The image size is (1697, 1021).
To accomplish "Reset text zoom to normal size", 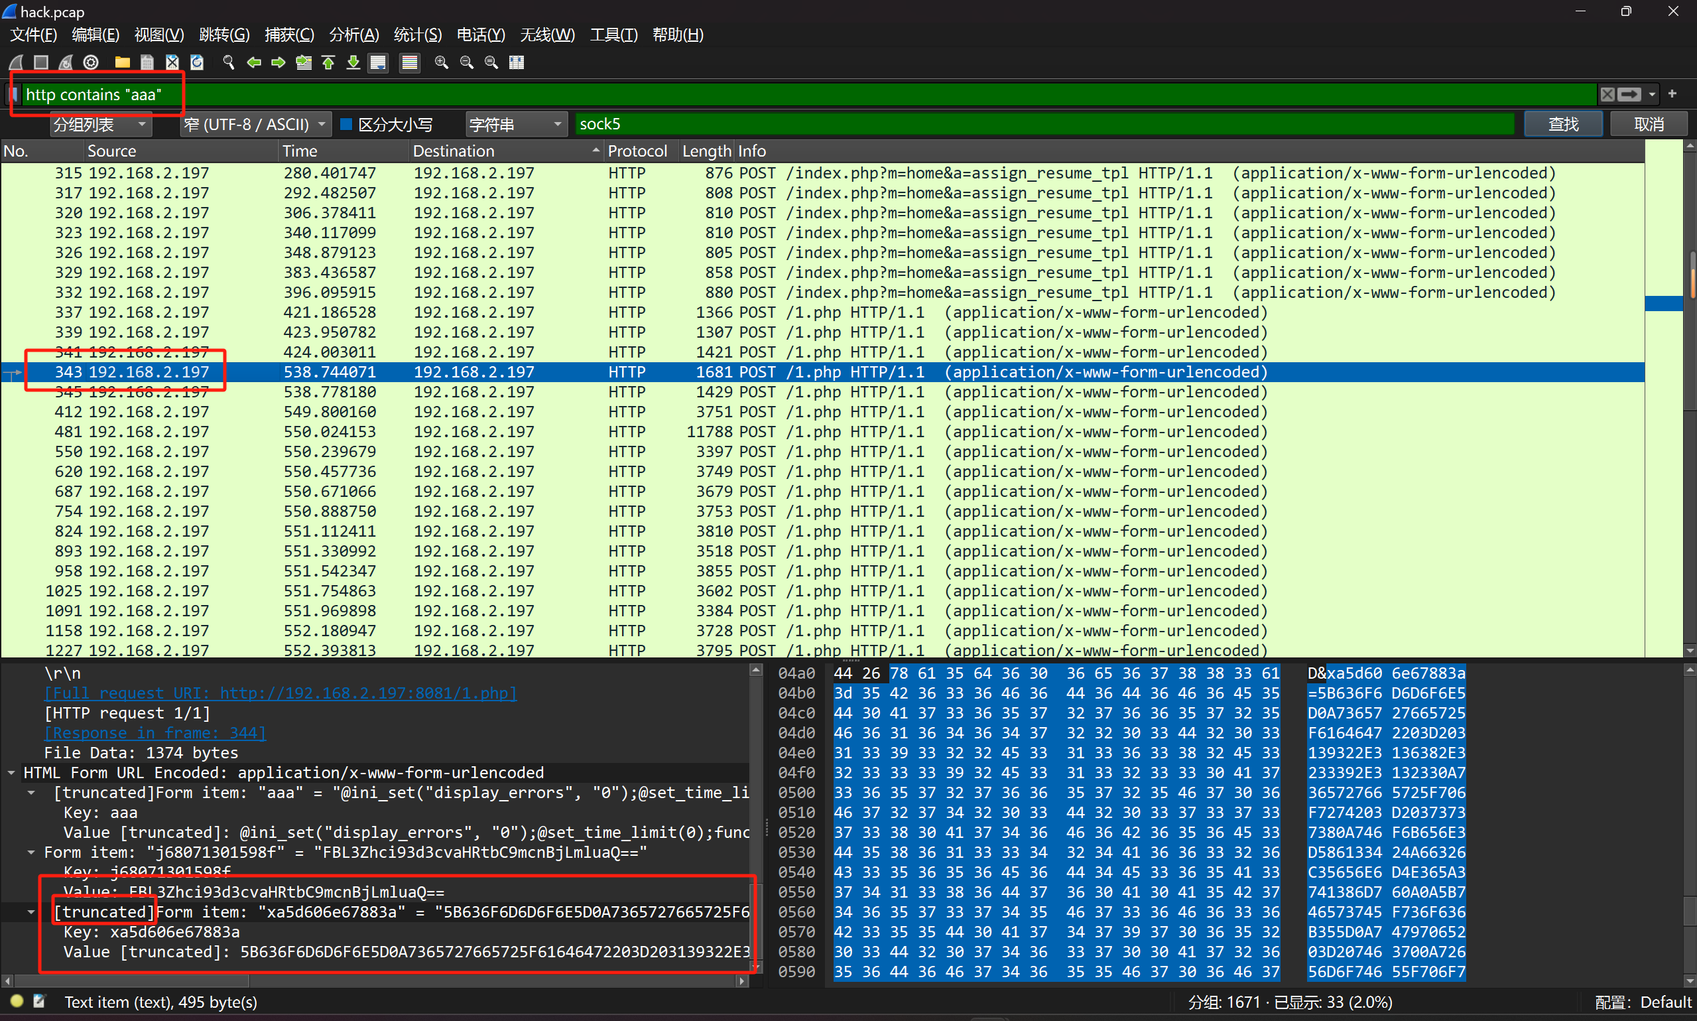I will tap(491, 62).
